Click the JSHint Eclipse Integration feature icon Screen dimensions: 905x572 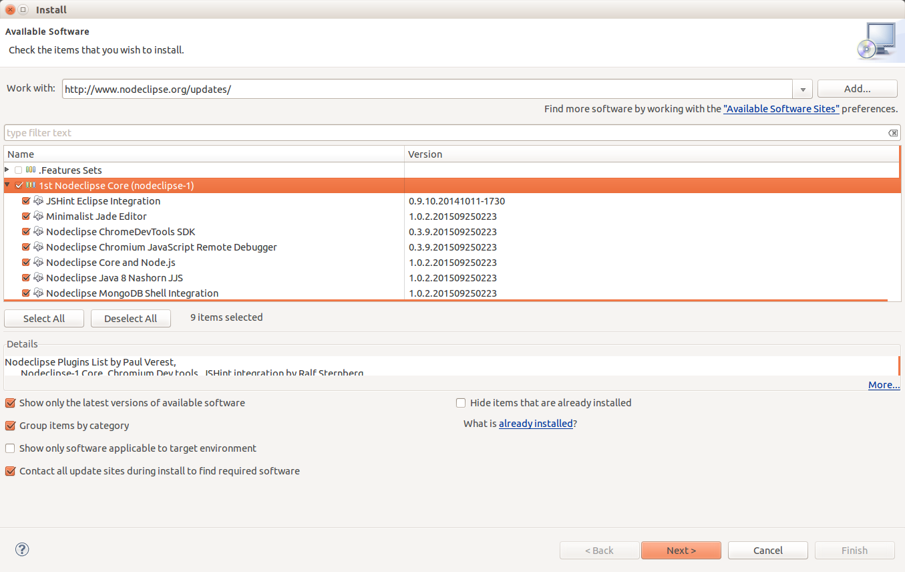38,200
